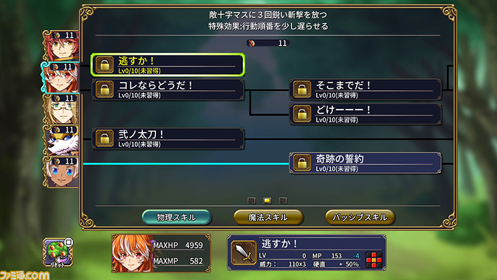Select the blonde glasses character portrait
The height and width of the screenshot is (280, 497).
(x=61, y=109)
